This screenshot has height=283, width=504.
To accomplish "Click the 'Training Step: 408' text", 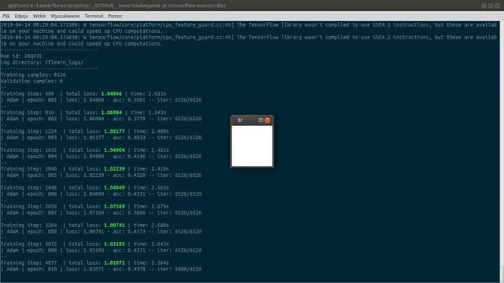I will 28,94.
